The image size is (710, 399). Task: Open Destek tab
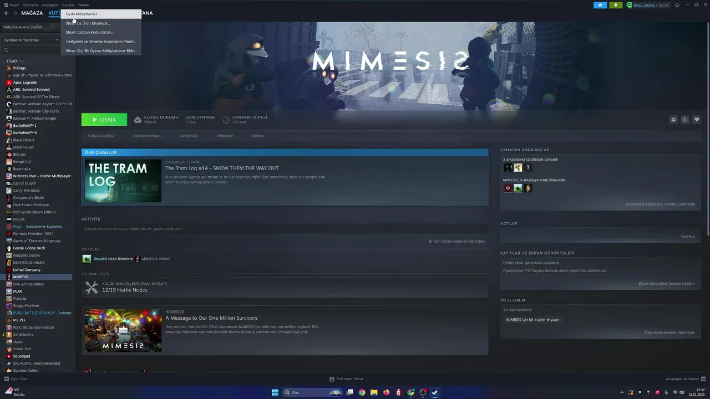coord(258,136)
